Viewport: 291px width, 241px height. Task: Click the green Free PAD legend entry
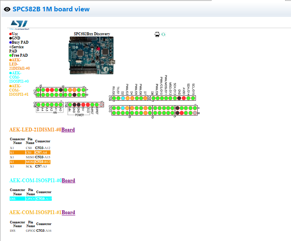[19, 55]
